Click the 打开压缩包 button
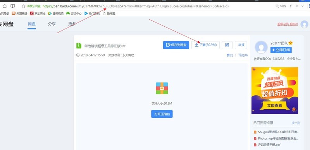Viewport: 310px width, 150px height. (x=162, y=114)
